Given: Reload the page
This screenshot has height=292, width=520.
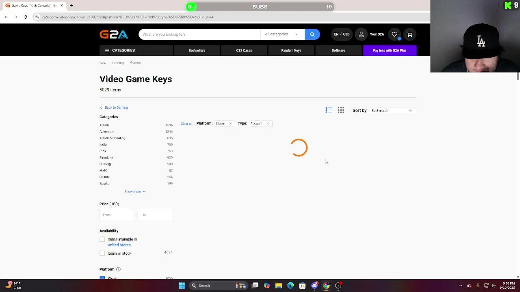Looking at the screenshot, I should tap(25, 17).
